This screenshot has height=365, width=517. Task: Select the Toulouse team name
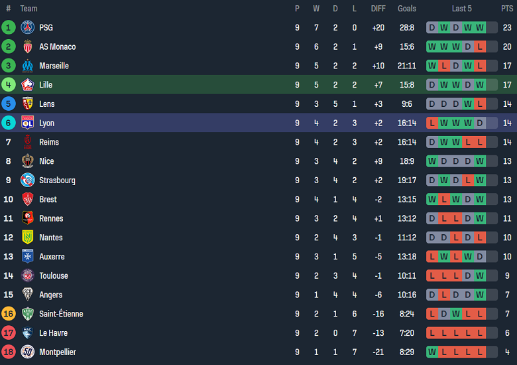[x=54, y=275]
